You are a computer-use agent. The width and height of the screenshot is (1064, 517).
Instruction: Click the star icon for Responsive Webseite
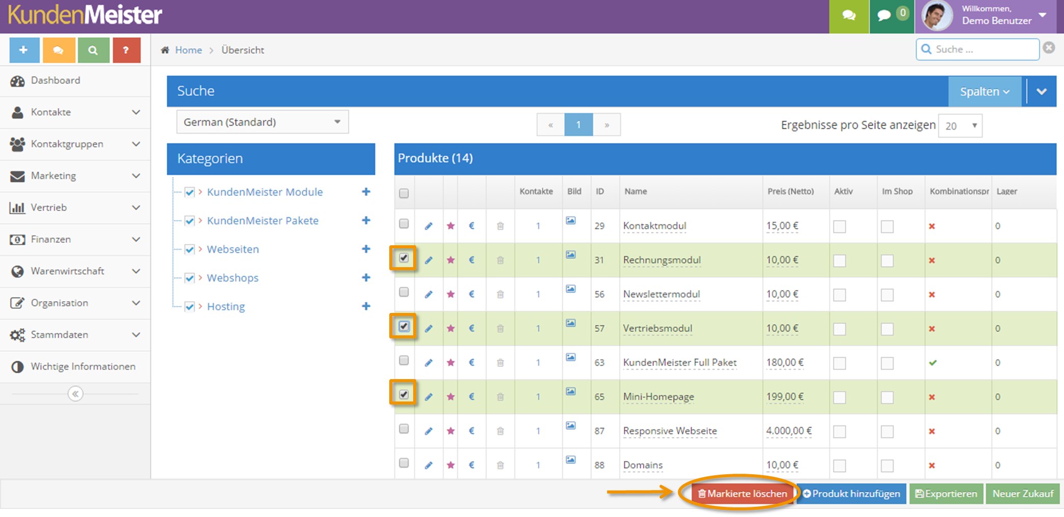451,431
